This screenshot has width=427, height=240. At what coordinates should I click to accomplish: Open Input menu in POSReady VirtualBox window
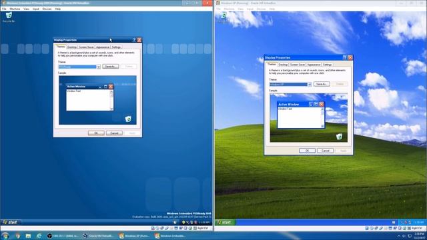35,9
